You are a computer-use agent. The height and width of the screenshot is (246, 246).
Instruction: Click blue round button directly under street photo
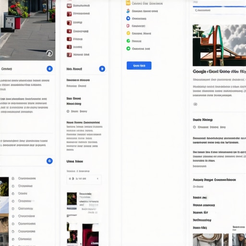pos(49,69)
